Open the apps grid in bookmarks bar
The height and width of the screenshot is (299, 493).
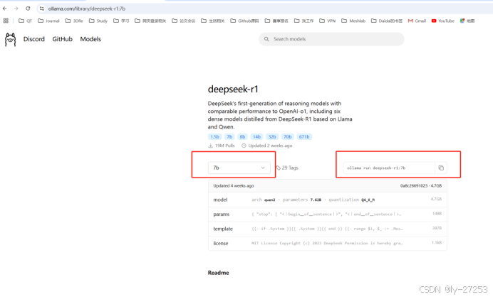(6, 21)
